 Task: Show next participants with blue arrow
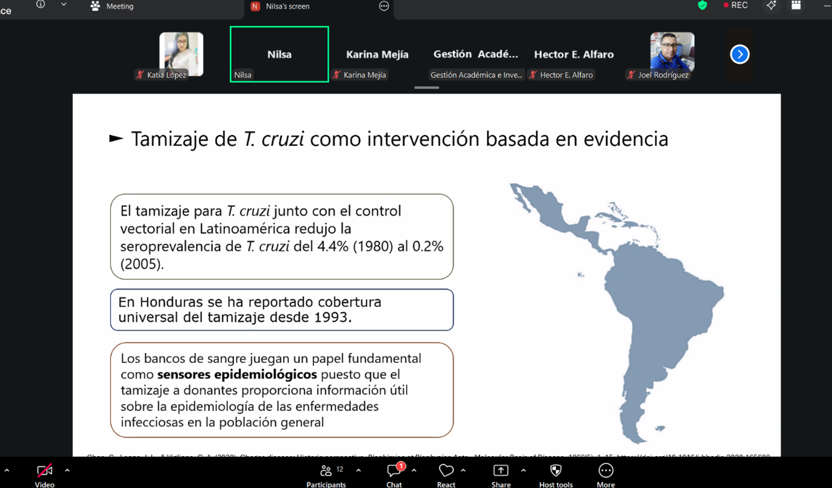tap(740, 54)
